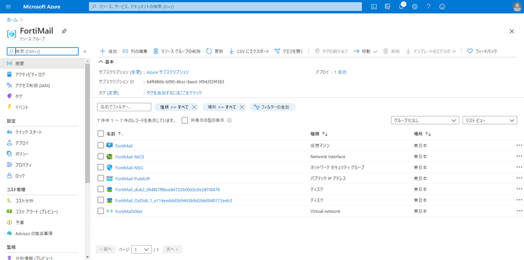This screenshot has height=260, width=524.
Task: Remove the 種類 == すべて filter
Action: click(x=194, y=107)
